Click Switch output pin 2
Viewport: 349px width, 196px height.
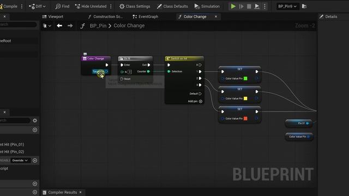click(x=200, y=78)
